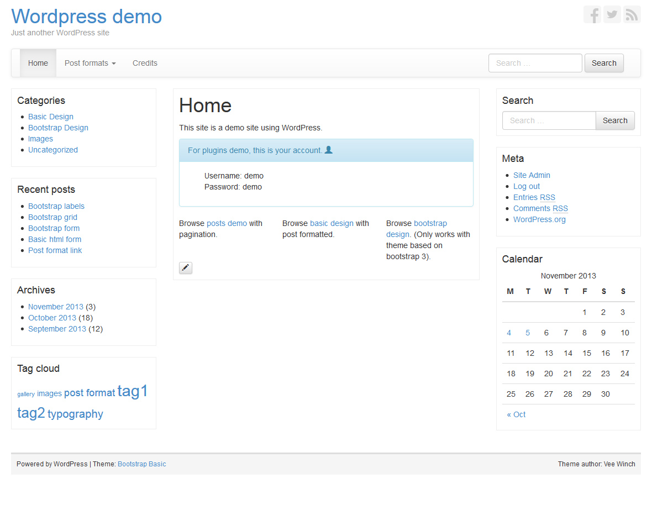Open the Basic html form post
The width and height of the screenshot is (652, 510).
55,239
